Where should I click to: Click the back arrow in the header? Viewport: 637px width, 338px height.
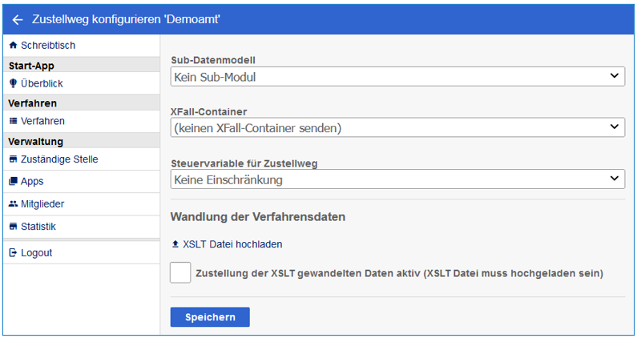coord(18,20)
